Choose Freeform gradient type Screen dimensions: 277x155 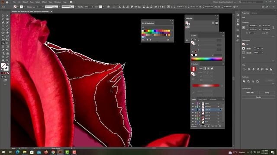pyautogui.click(x=212, y=68)
